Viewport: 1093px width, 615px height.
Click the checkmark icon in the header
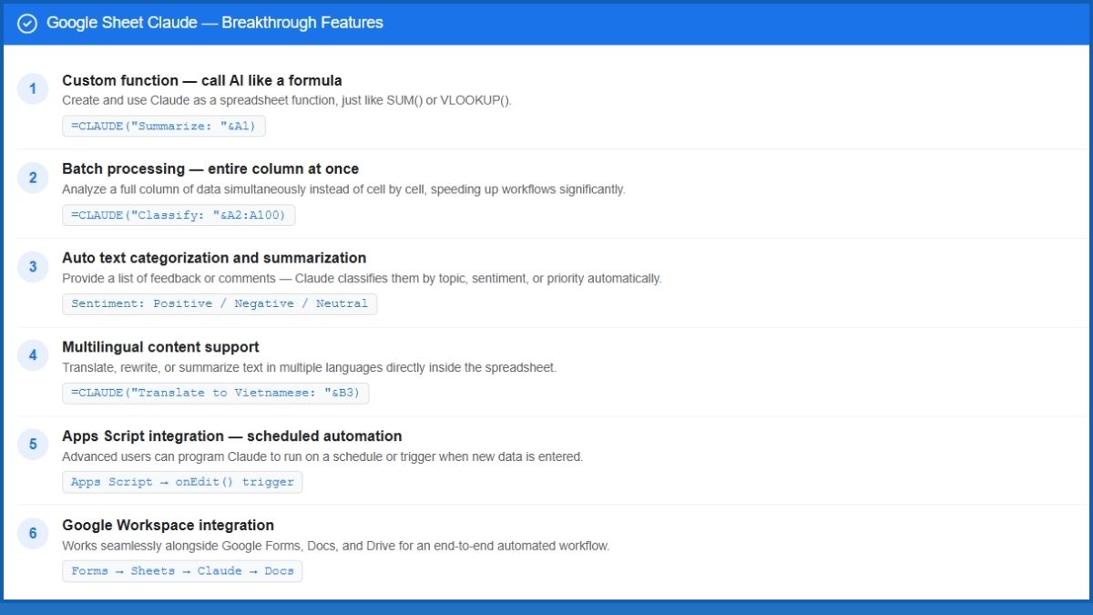click(27, 23)
